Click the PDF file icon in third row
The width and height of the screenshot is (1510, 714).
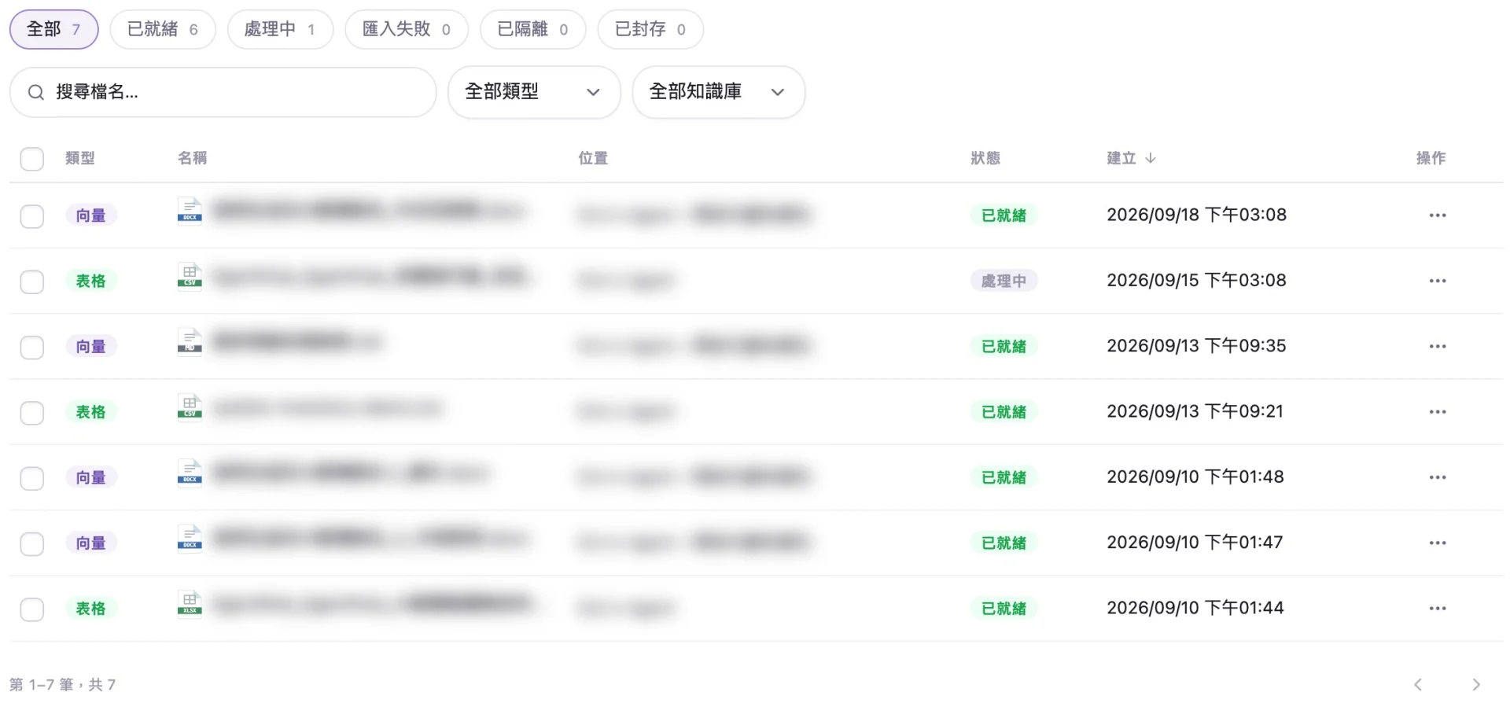point(190,342)
